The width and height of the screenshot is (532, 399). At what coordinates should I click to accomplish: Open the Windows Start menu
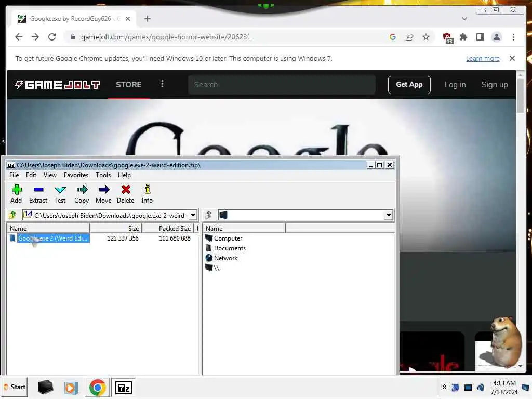pos(14,387)
